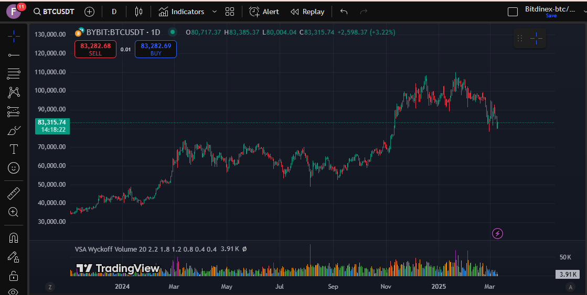Toggle lock all drawings
Screen dimensions: 587x295
click(x=14, y=276)
